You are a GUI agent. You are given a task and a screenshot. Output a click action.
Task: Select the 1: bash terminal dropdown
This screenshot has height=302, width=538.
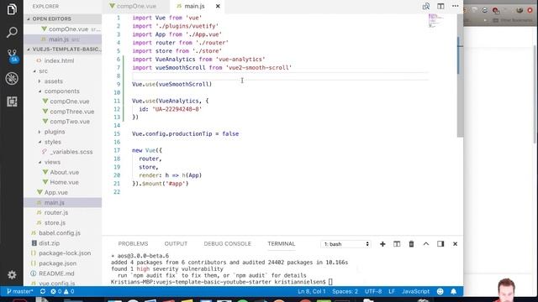point(345,244)
